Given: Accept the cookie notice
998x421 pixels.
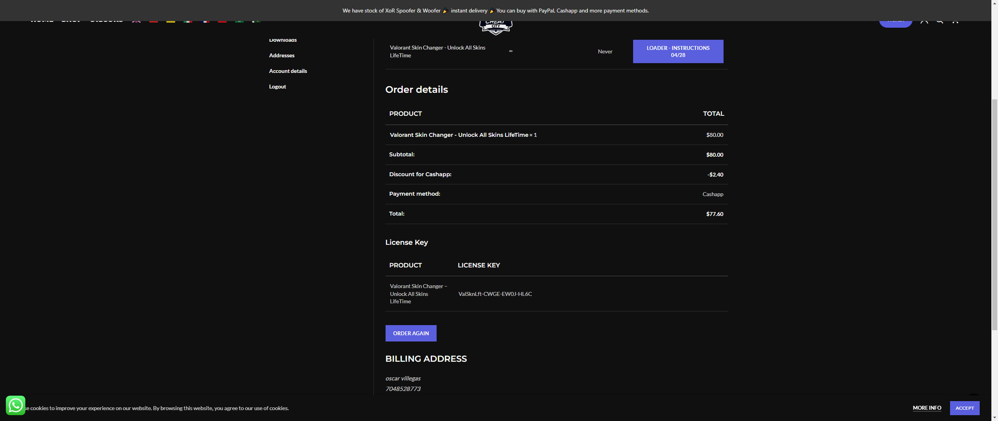Looking at the screenshot, I should [x=964, y=408].
